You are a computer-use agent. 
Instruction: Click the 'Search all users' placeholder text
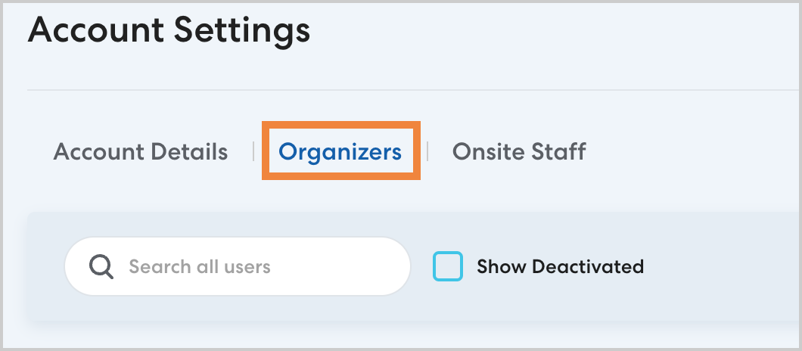(200, 266)
